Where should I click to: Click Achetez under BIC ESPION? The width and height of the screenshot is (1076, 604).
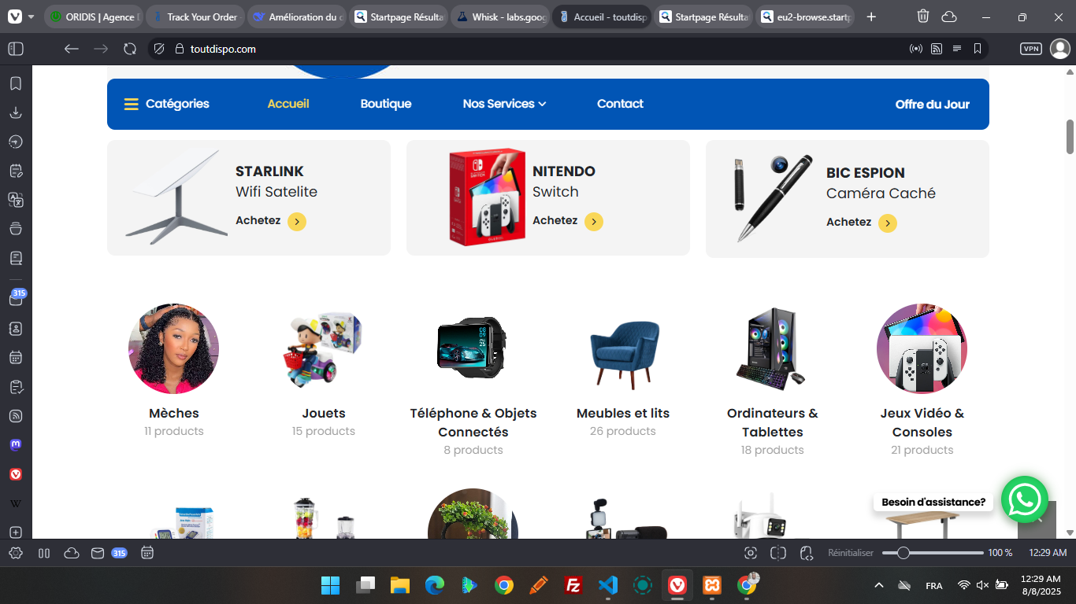pyautogui.click(x=861, y=223)
